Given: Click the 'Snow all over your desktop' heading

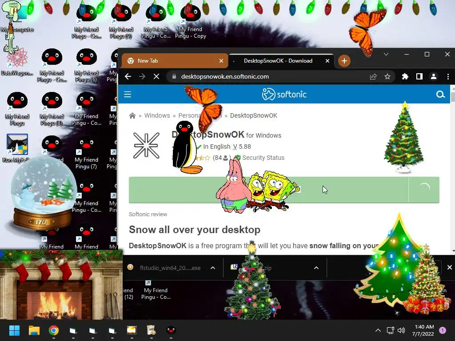Looking at the screenshot, I should [195, 230].
